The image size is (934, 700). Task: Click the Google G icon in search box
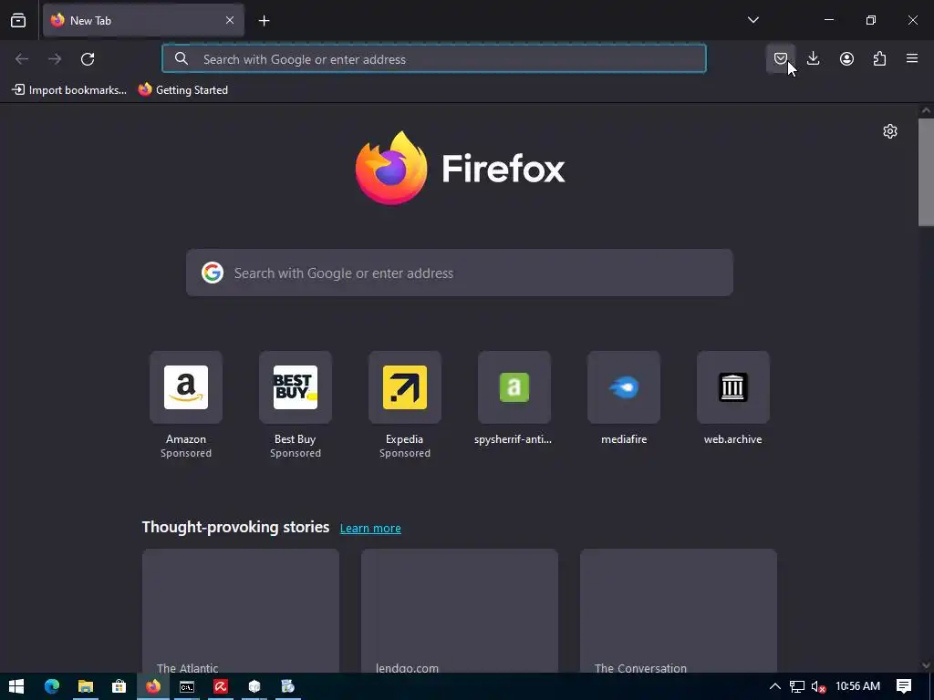(x=212, y=273)
